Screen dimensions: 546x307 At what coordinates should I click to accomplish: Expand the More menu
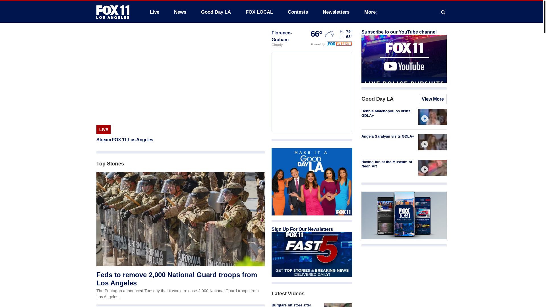(371, 12)
